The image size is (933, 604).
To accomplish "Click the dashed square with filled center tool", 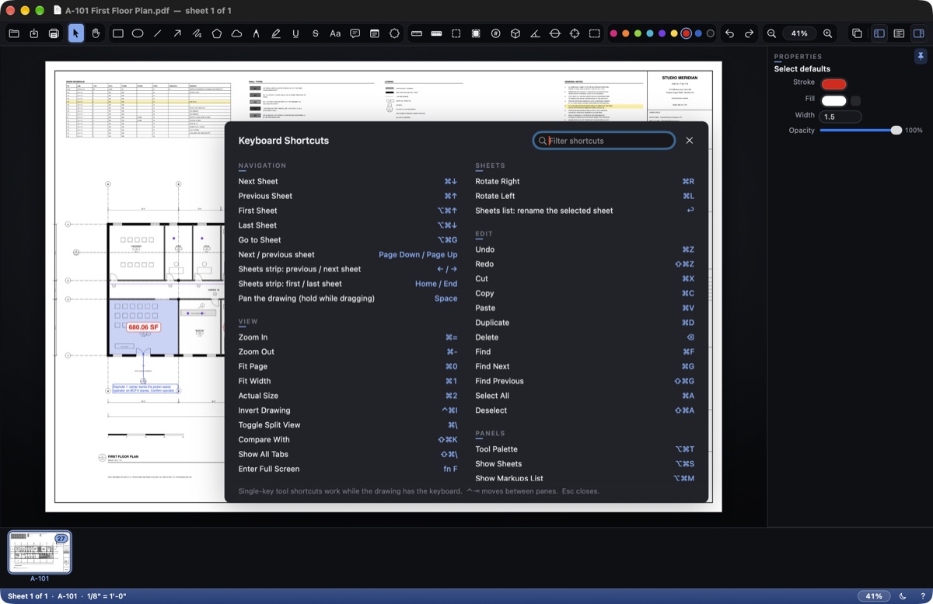I will [x=475, y=33].
